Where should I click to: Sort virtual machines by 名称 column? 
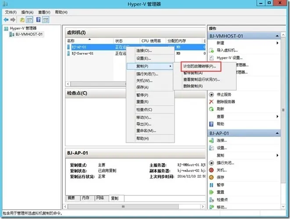click(90, 41)
